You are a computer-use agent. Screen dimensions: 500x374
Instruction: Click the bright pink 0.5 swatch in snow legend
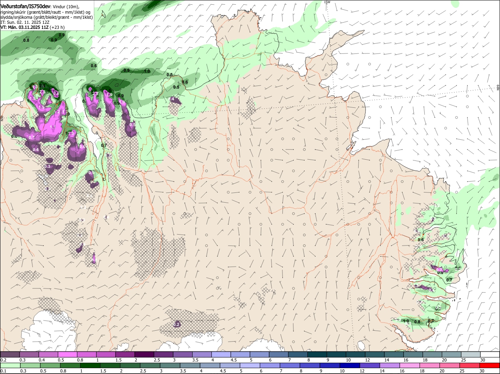click(67, 354)
